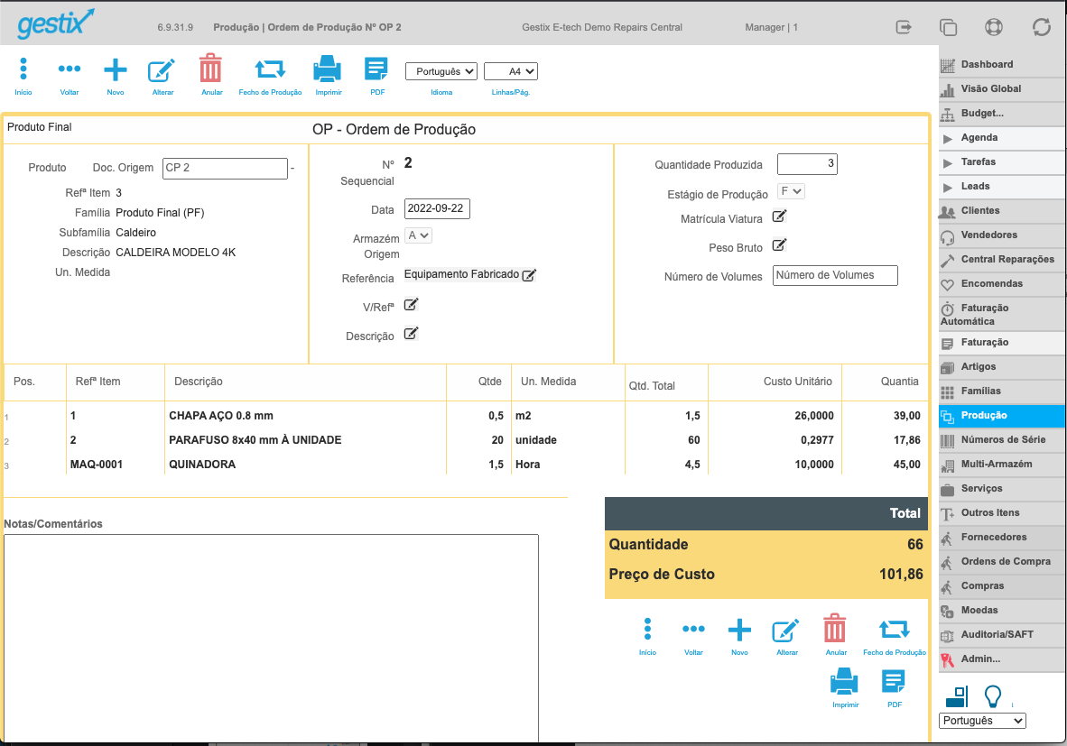This screenshot has height=746, width=1067.
Task: Click the Custo Unitário column header
Action: (x=797, y=382)
